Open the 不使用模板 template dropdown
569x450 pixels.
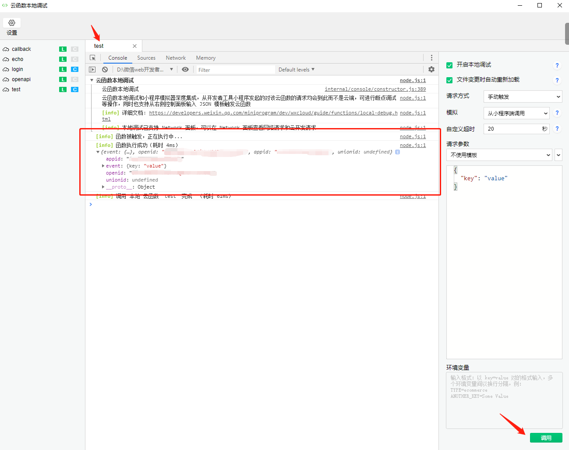[500, 155]
